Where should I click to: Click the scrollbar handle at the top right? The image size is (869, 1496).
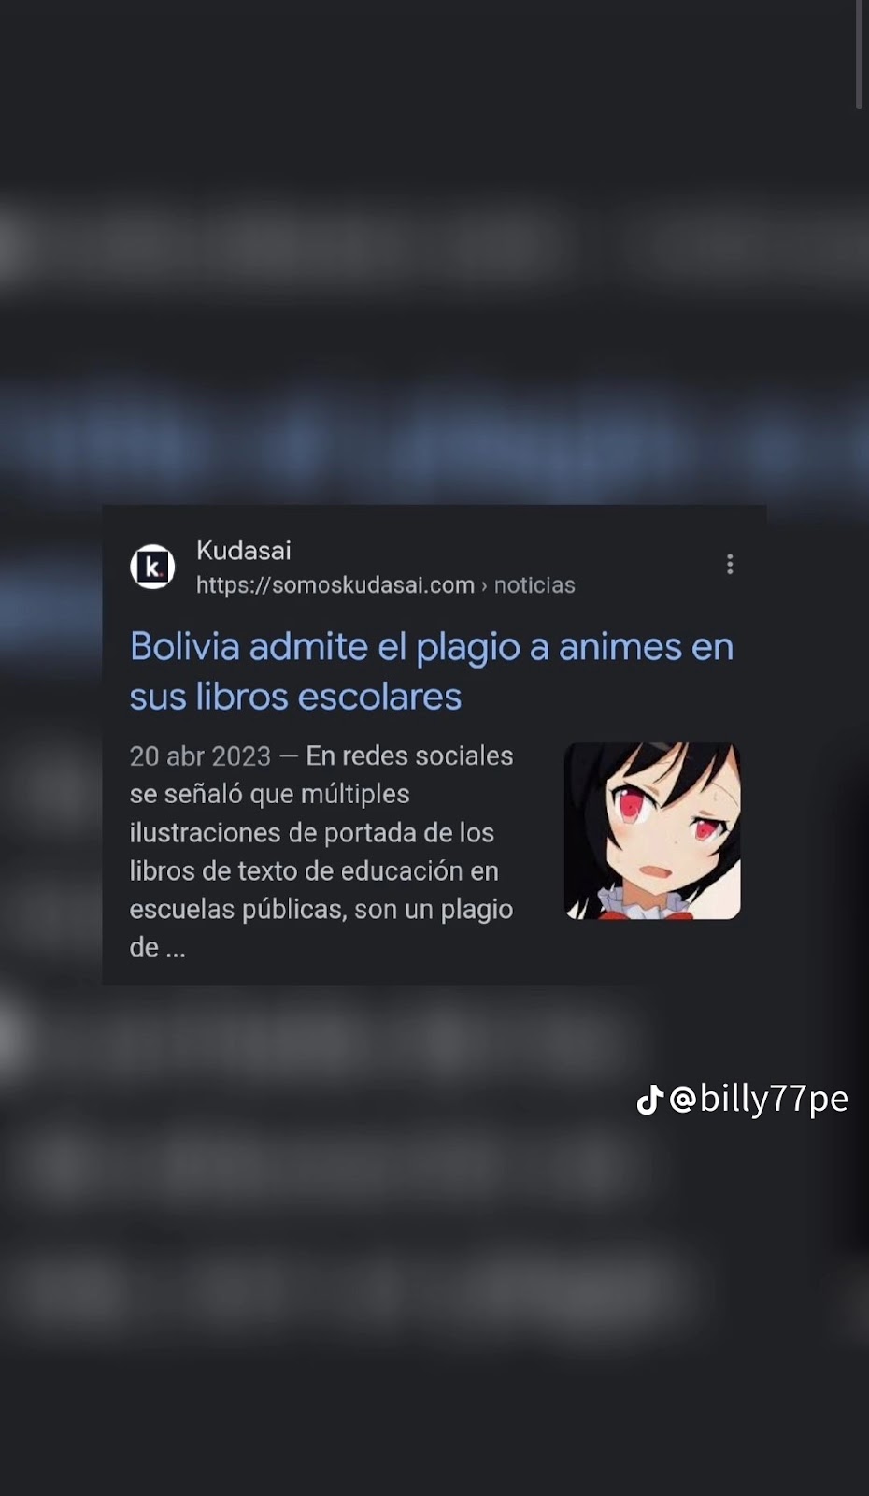[x=860, y=56]
